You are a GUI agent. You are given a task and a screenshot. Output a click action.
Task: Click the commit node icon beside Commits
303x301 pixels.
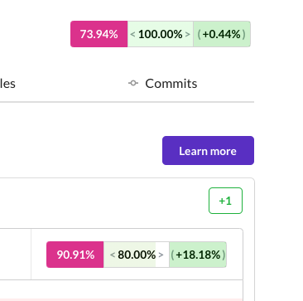coord(133,83)
